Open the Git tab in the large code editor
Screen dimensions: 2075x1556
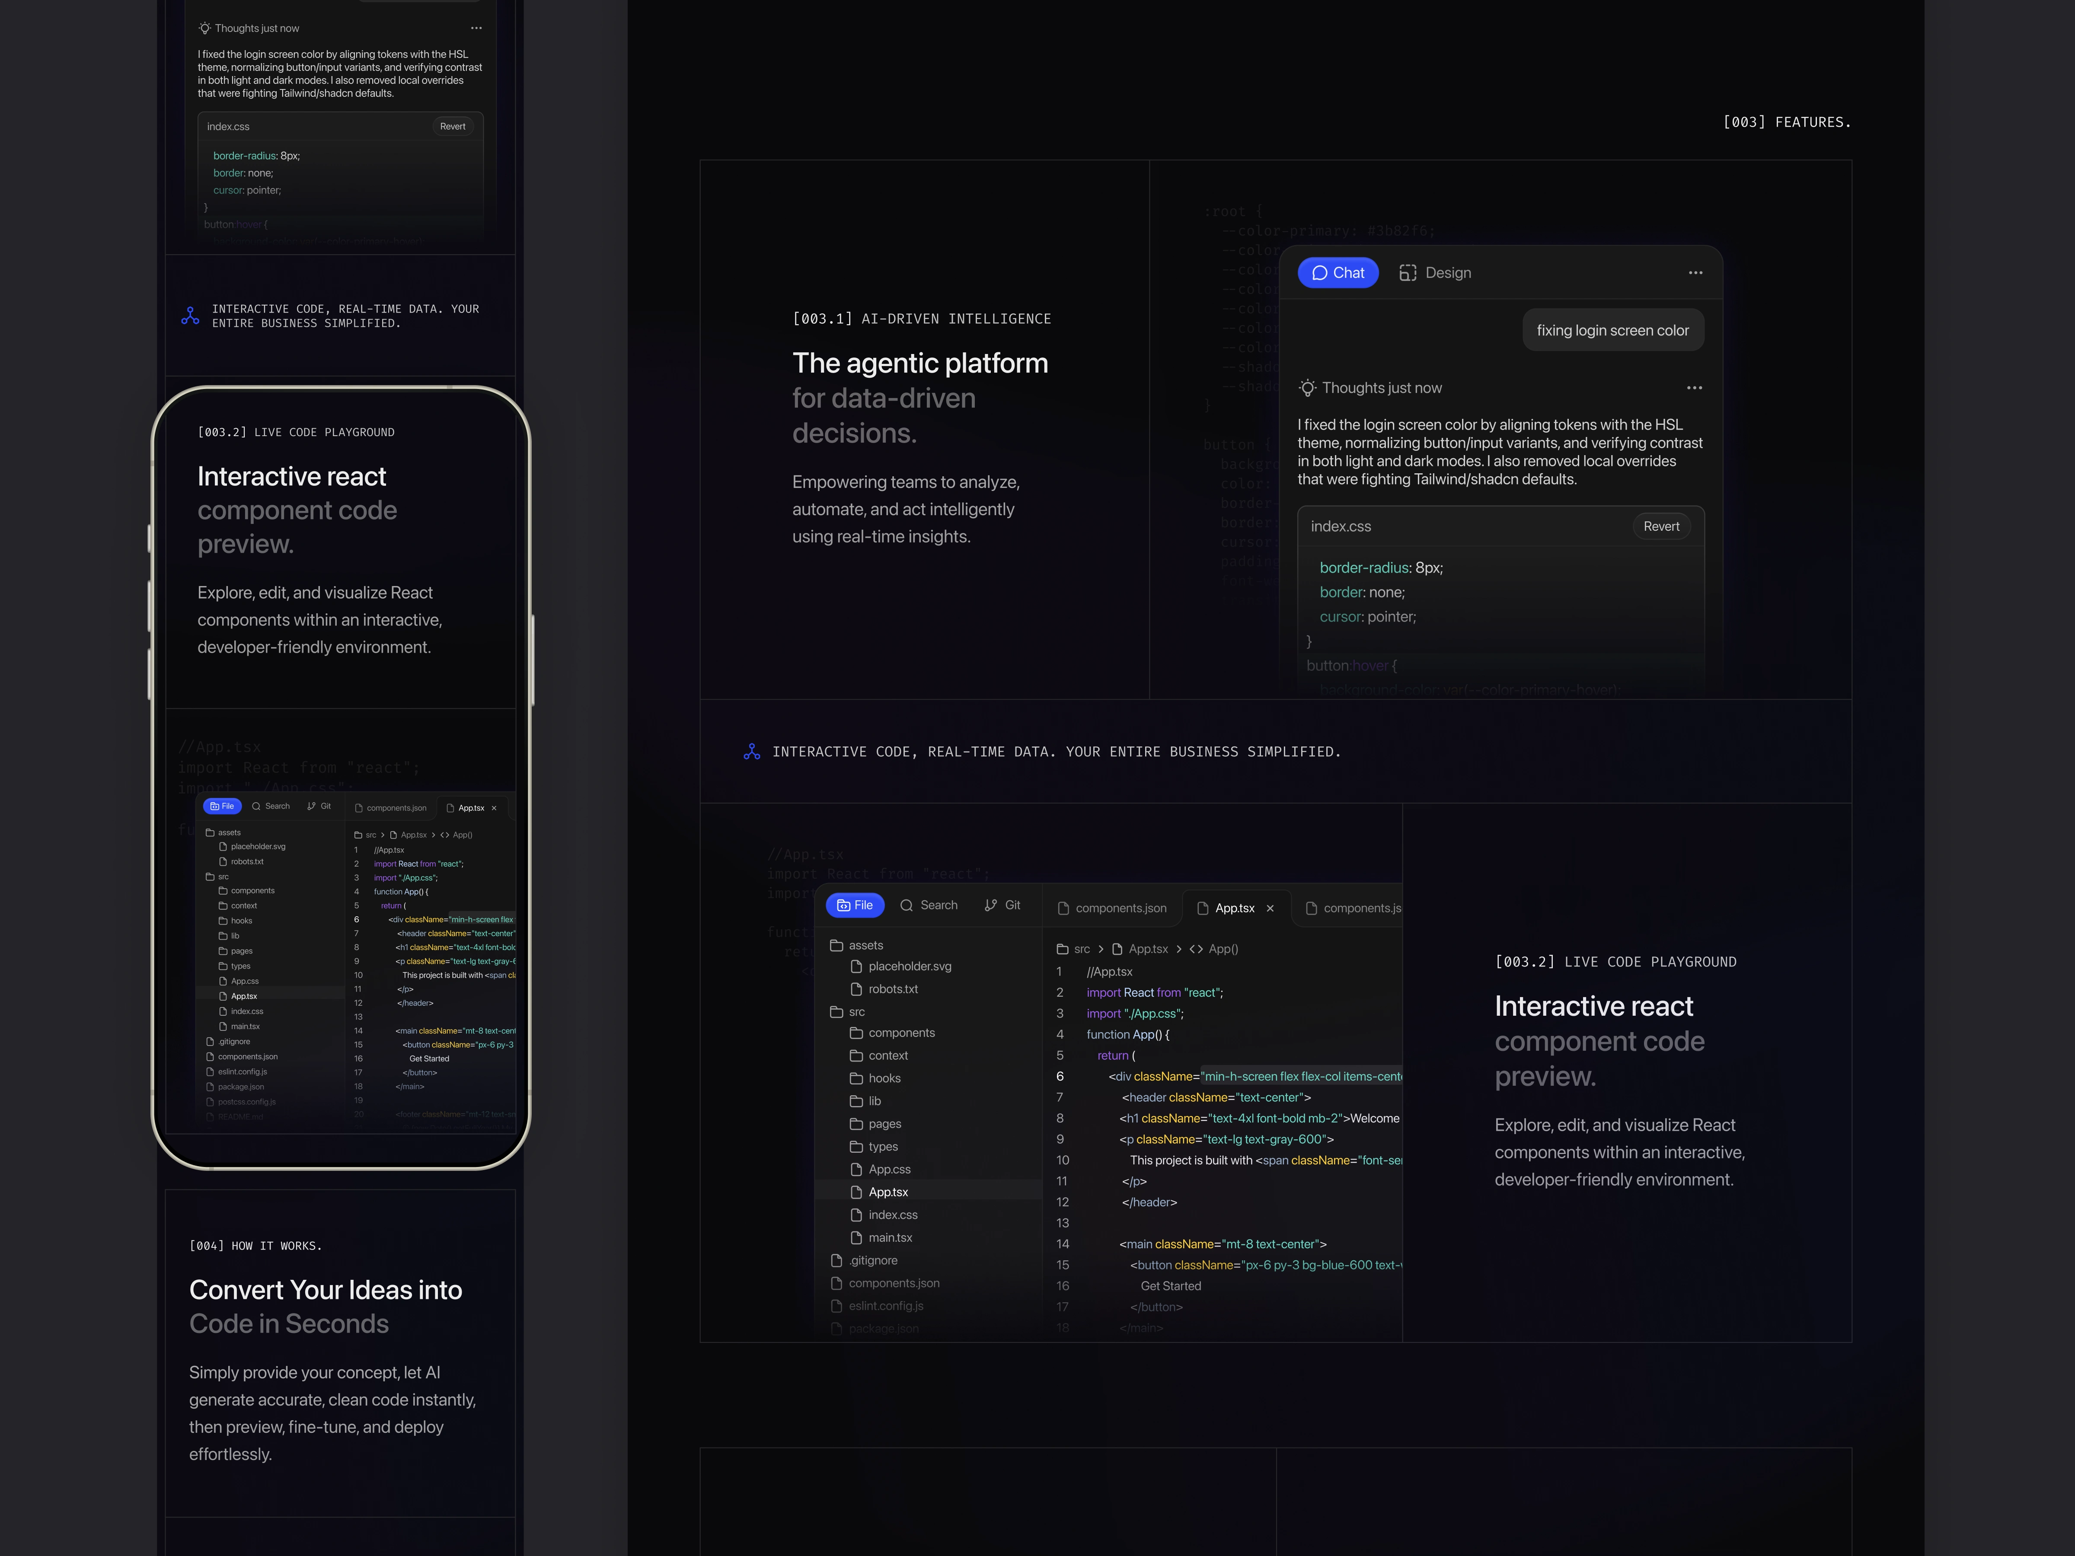[1002, 905]
